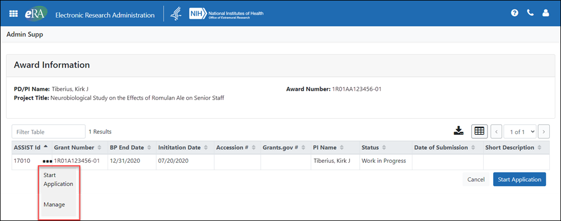Go to next results page
The image size is (561, 221).
pyautogui.click(x=544, y=131)
